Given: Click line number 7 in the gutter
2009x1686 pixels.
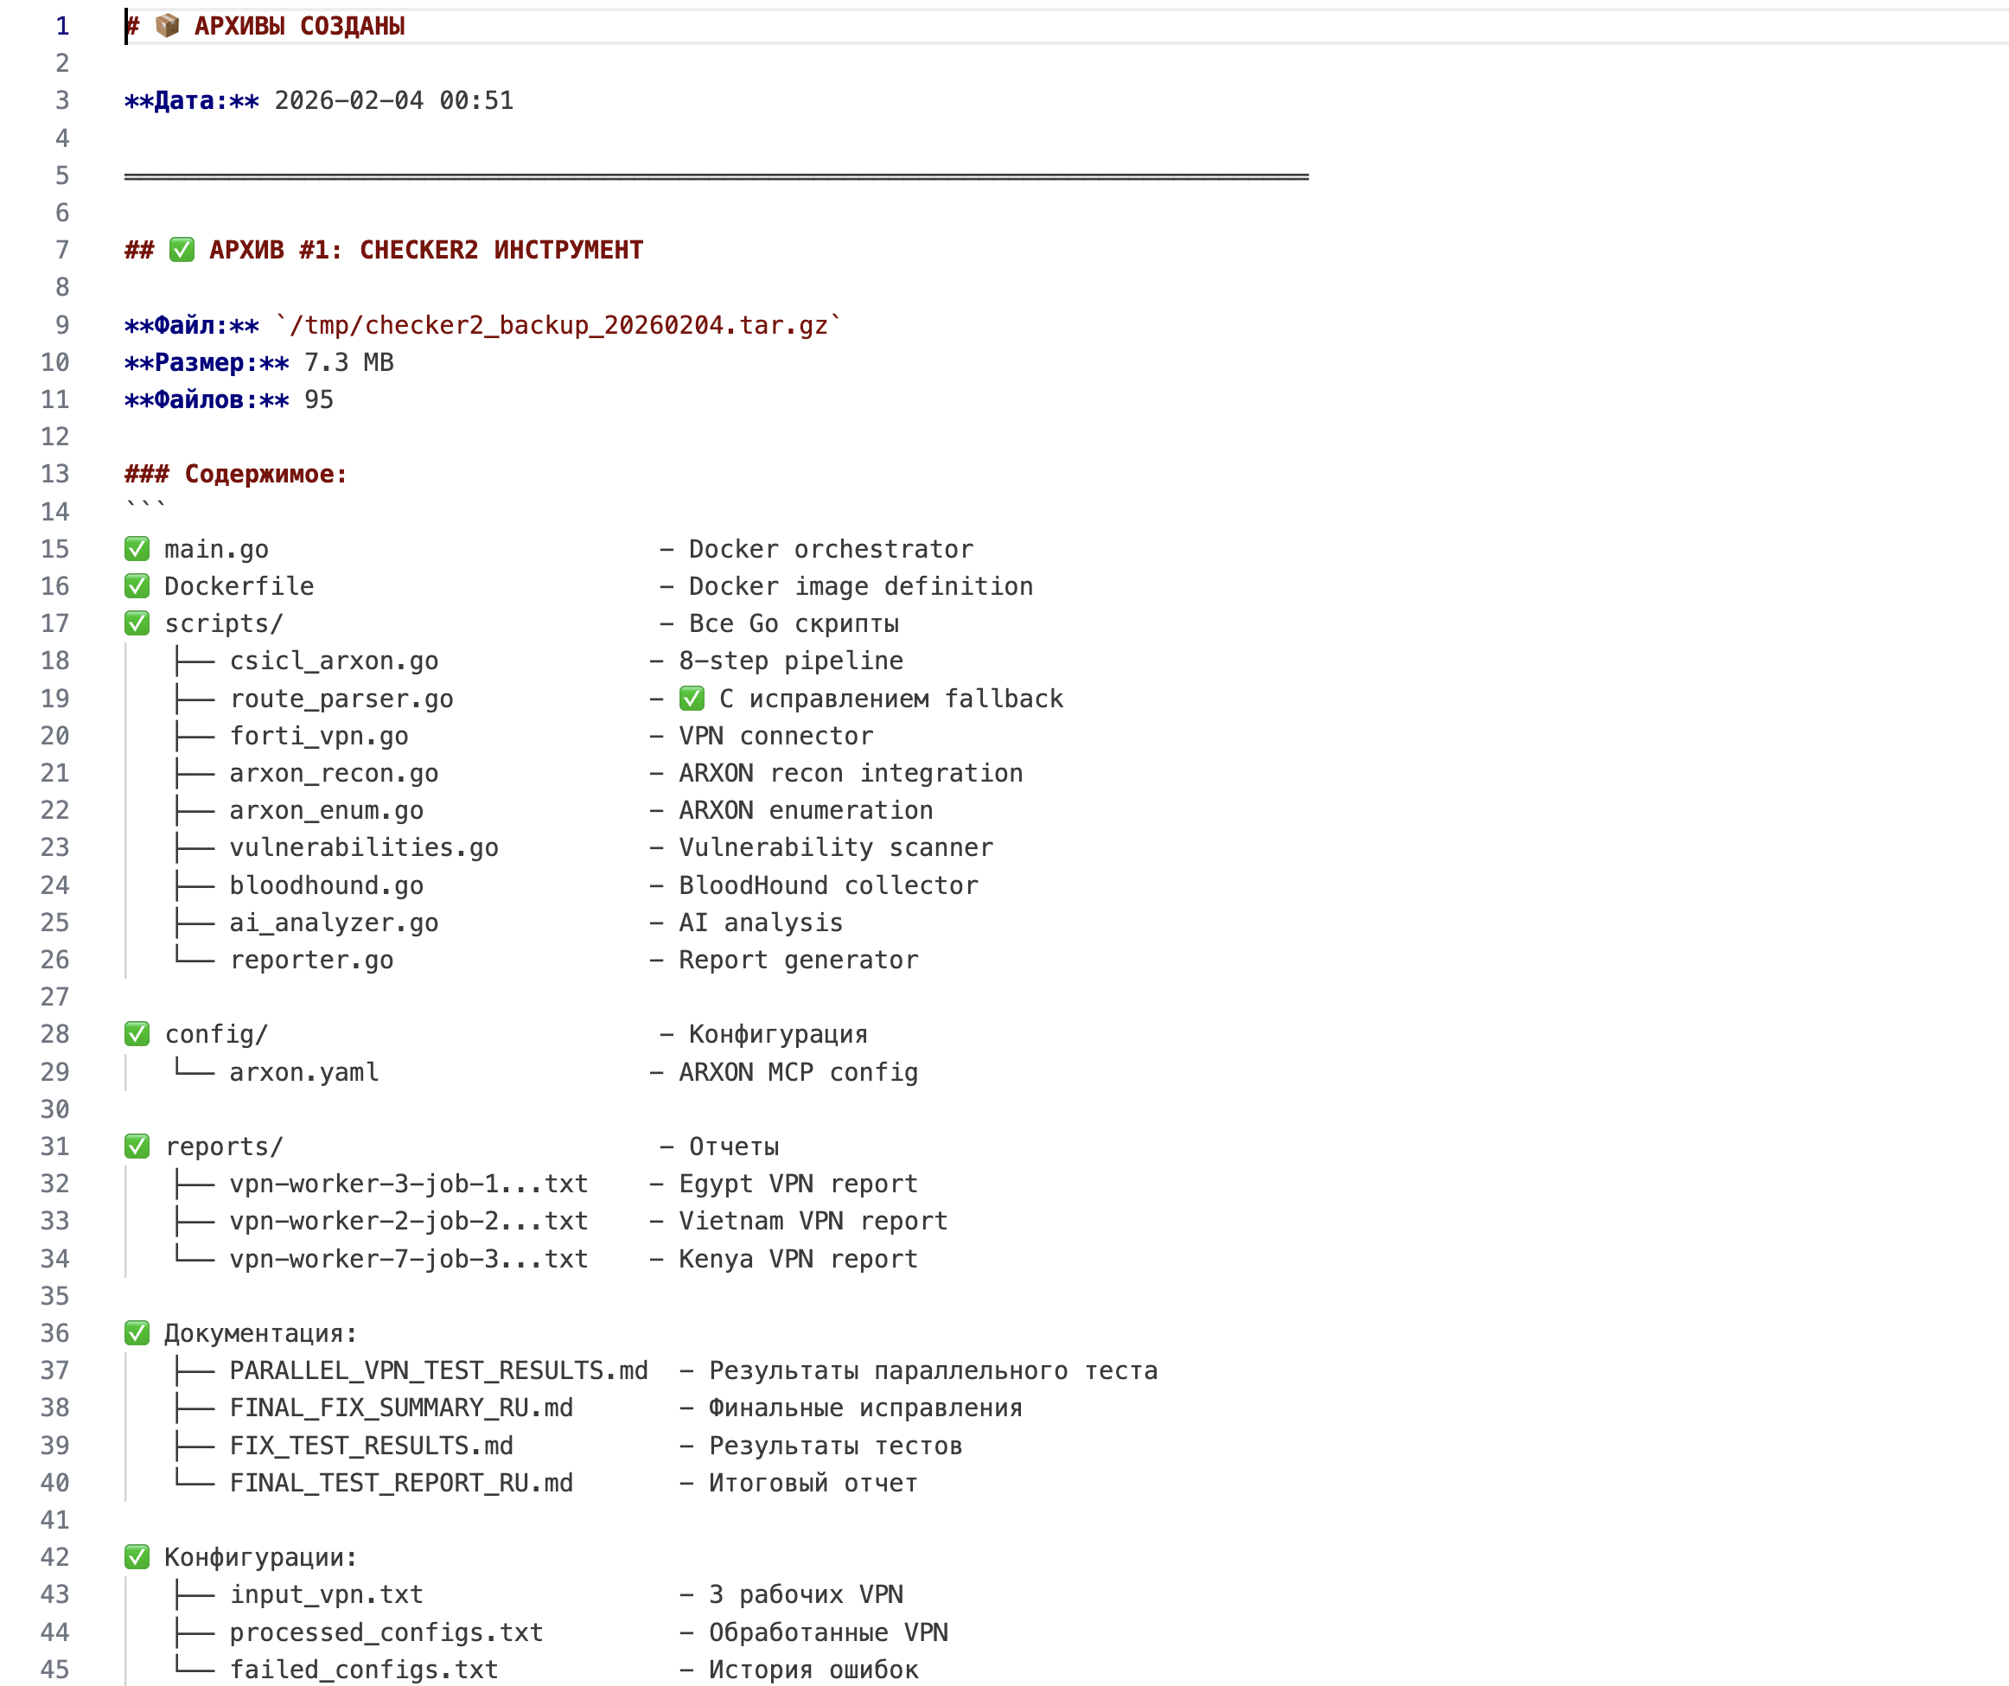Looking at the screenshot, I should click(x=62, y=250).
